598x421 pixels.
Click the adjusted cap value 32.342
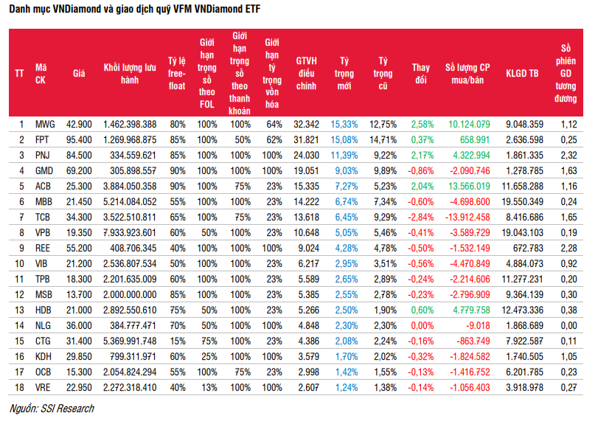point(306,125)
